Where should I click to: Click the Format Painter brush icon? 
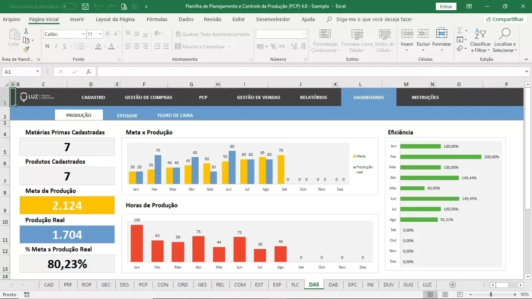[26, 49]
